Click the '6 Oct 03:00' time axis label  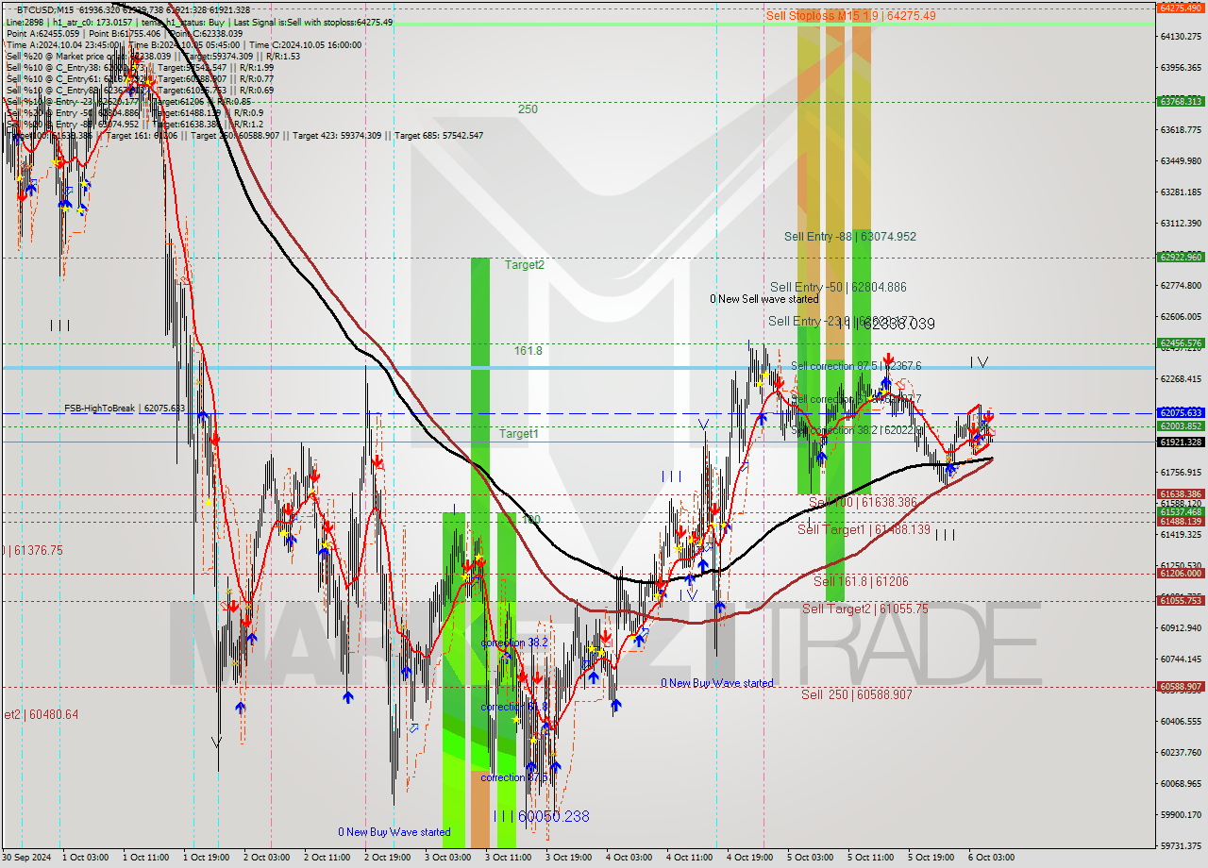tap(991, 858)
